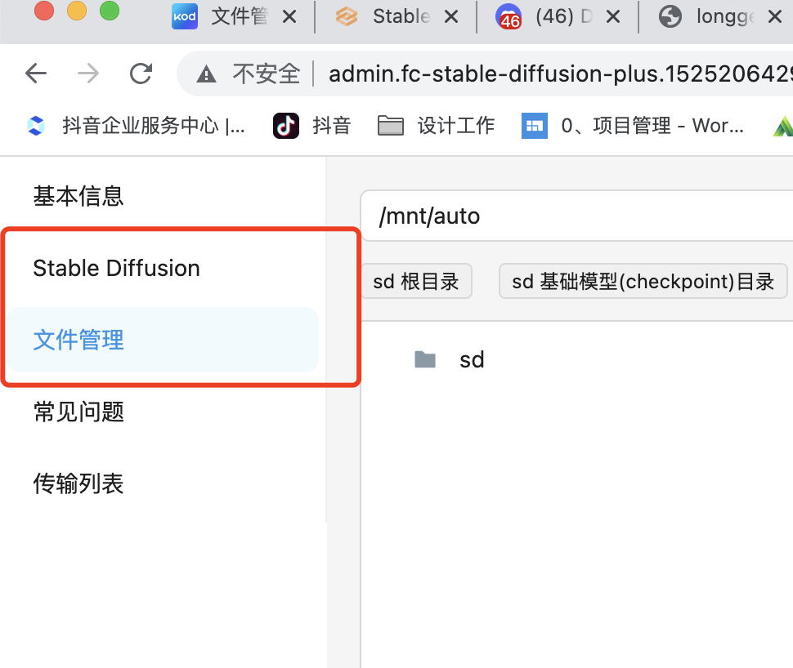Click the favicon with the red 46 badge

pyautogui.click(x=509, y=16)
